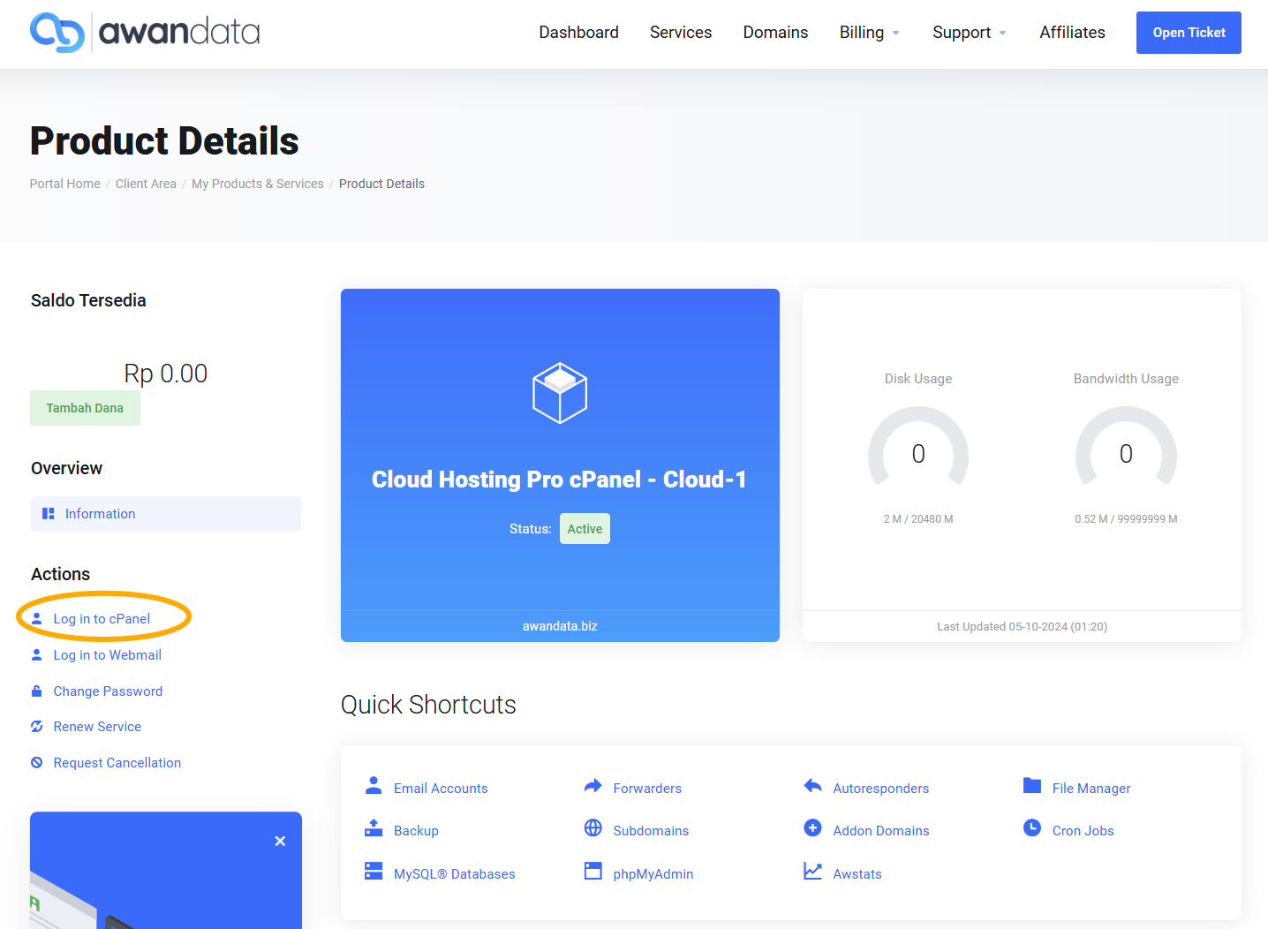The width and height of the screenshot is (1268, 929).
Task: Click the Awstats chart icon
Action: 813,872
